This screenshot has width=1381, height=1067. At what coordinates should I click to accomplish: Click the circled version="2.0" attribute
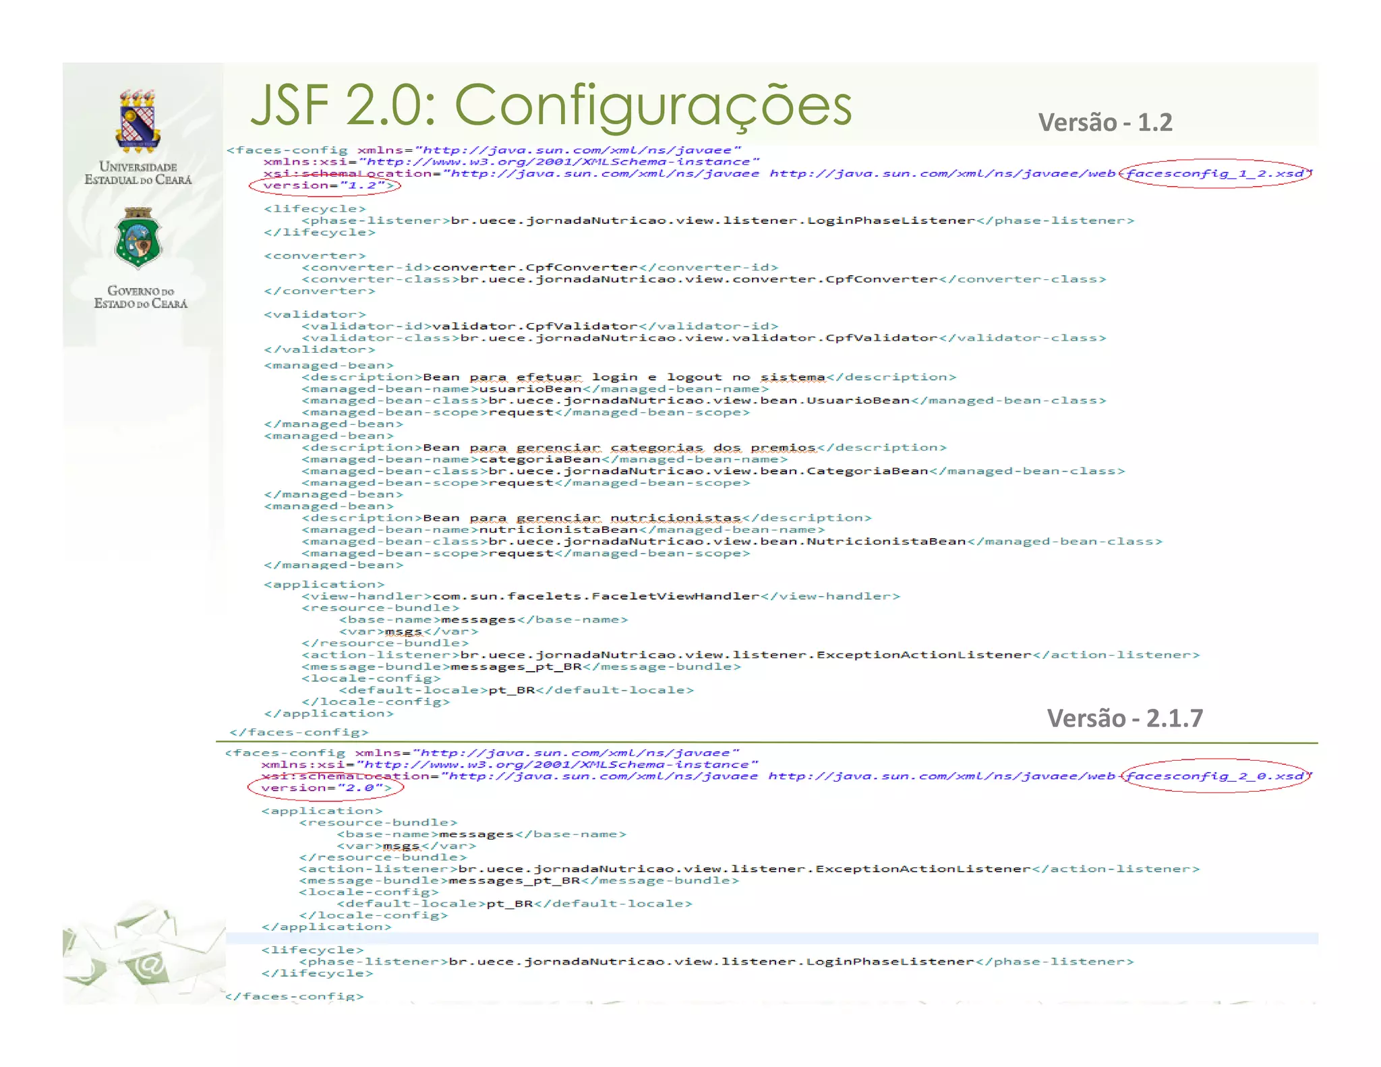(x=325, y=788)
